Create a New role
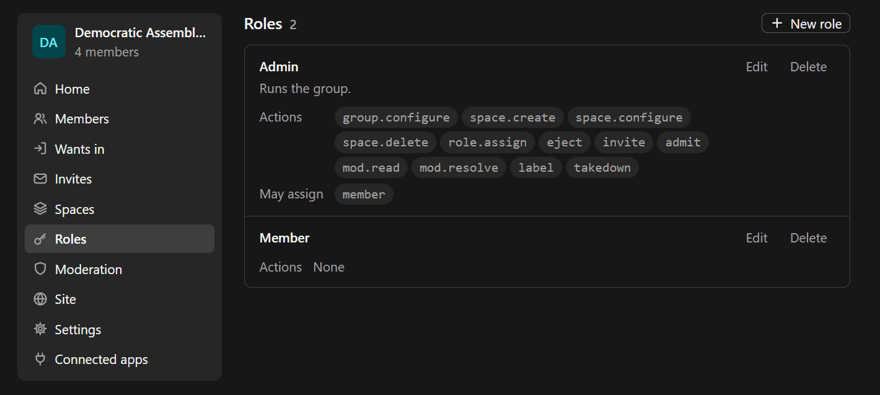 point(806,24)
